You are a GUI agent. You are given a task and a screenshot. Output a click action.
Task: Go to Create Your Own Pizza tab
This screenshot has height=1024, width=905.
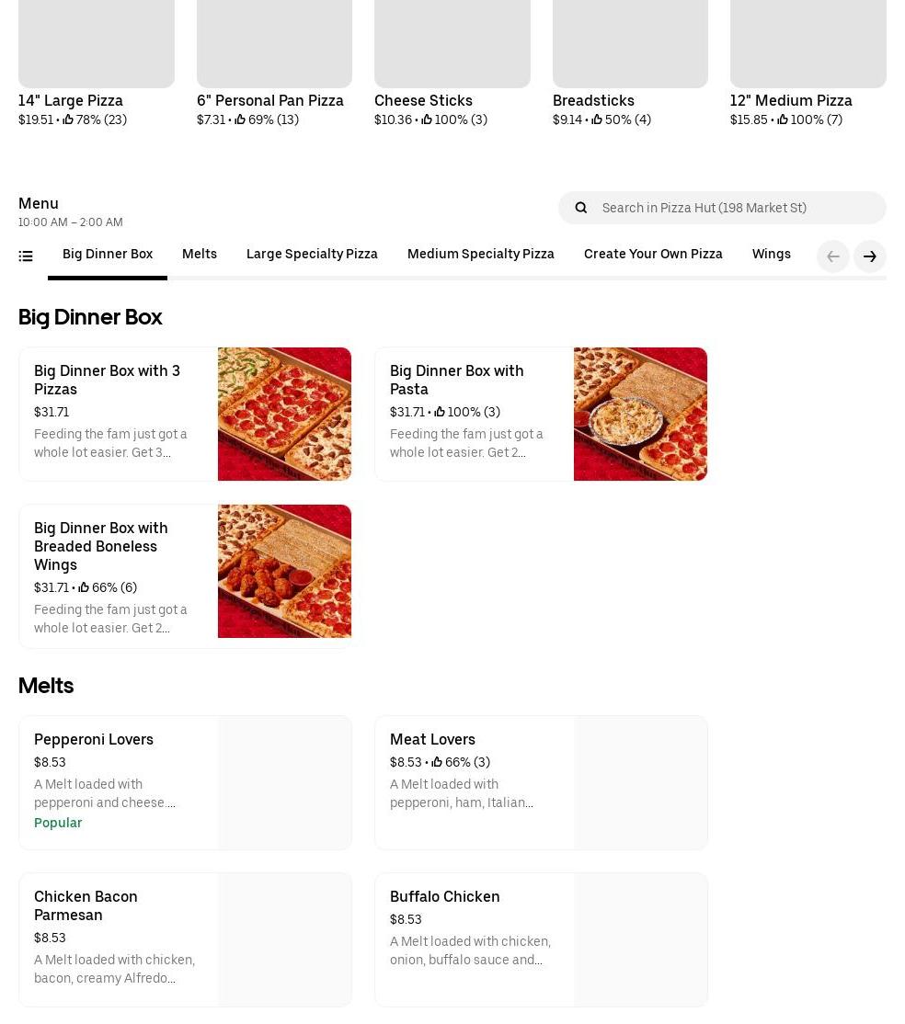653,255
